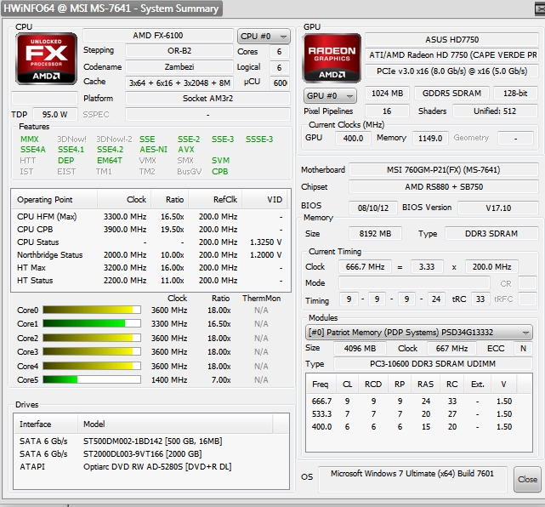Screen dimensions: 545x507
Task: Click the Core2 usage bar
Action: tap(92, 338)
